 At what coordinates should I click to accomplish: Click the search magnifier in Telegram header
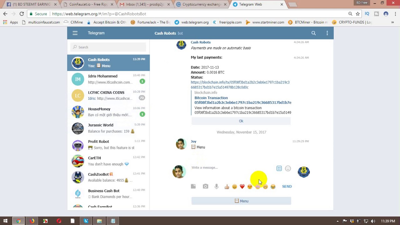coord(314,33)
